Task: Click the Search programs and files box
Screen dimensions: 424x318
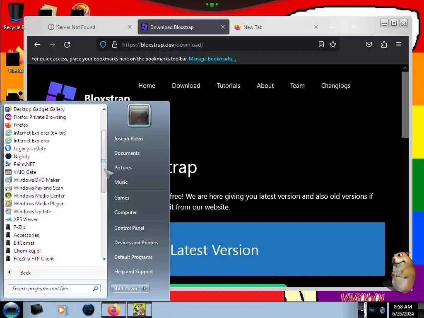Action: click(x=55, y=289)
